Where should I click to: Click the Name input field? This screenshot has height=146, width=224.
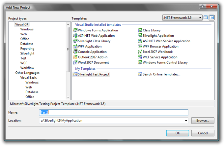tap(114, 113)
